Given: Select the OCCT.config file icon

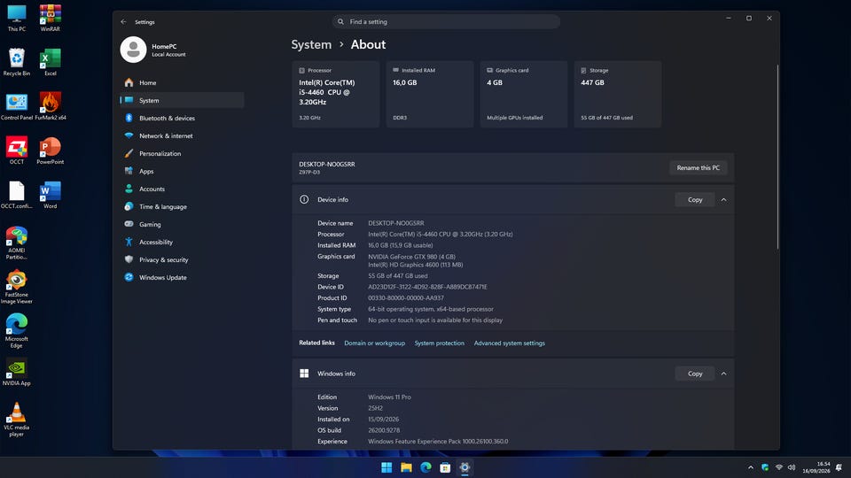Looking at the screenshot, I should click(17, 195).
